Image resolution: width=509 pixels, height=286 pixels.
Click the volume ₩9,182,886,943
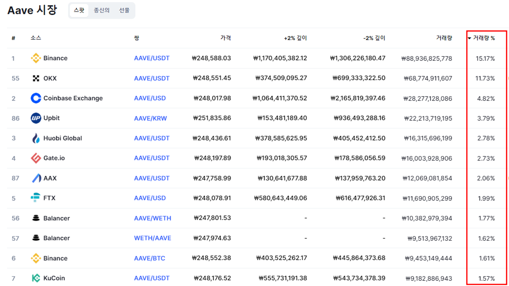(429, 278)
